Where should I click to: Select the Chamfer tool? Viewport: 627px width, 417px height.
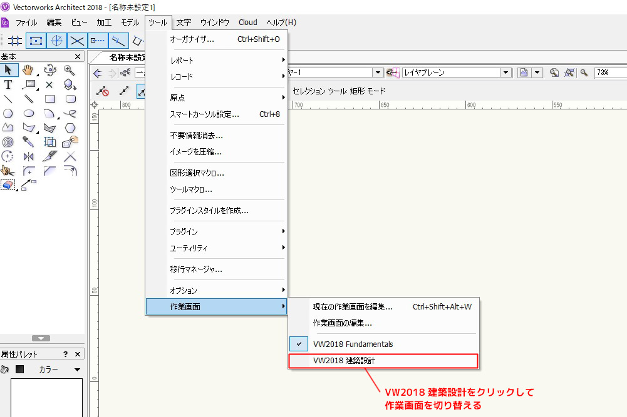49,171
